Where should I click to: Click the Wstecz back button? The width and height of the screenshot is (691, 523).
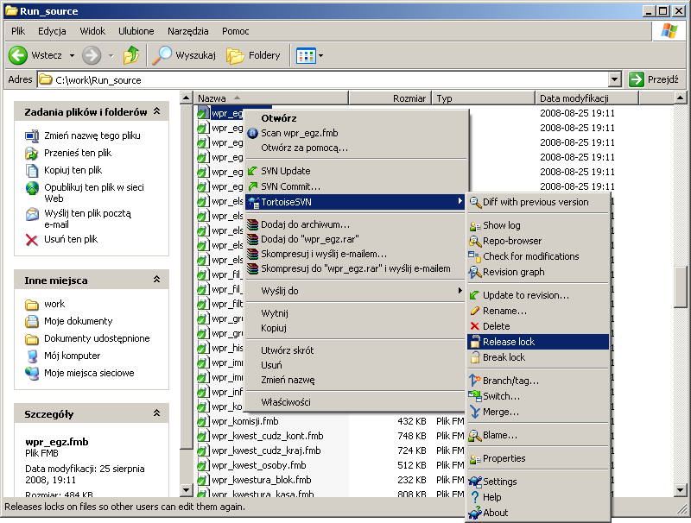(x=35, y=55)
